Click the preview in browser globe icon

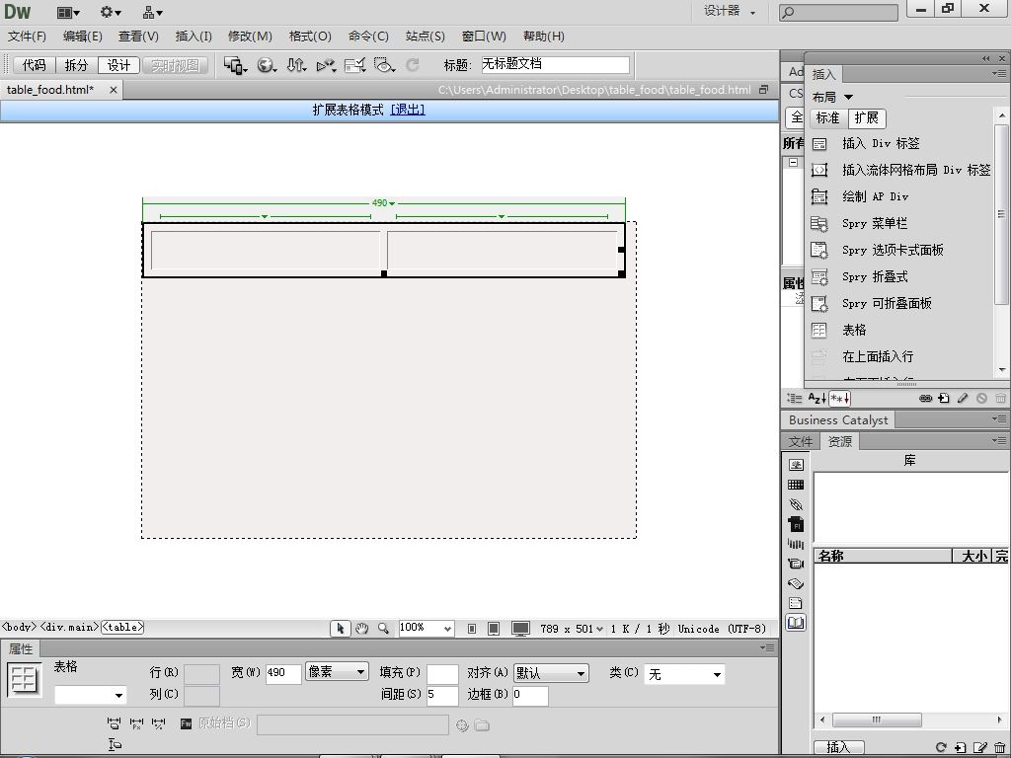tap(267, 65)
